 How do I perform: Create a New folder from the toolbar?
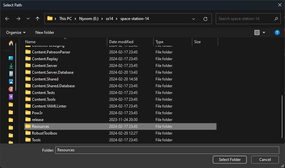[45, 33]
